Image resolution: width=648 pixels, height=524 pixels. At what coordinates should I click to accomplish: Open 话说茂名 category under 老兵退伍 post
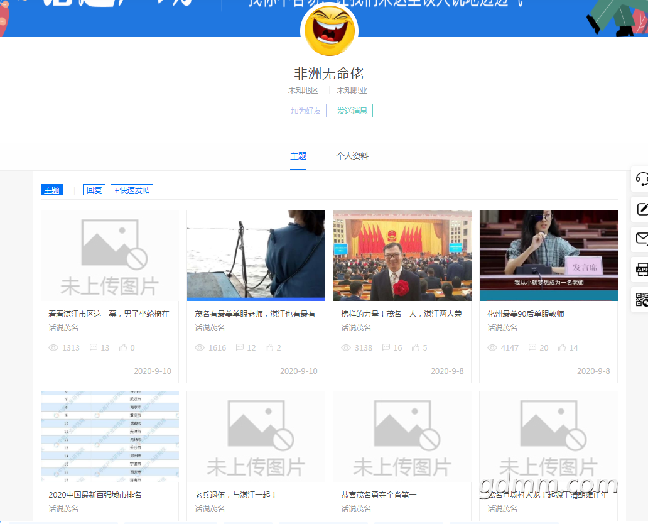(x=210, y=509)
